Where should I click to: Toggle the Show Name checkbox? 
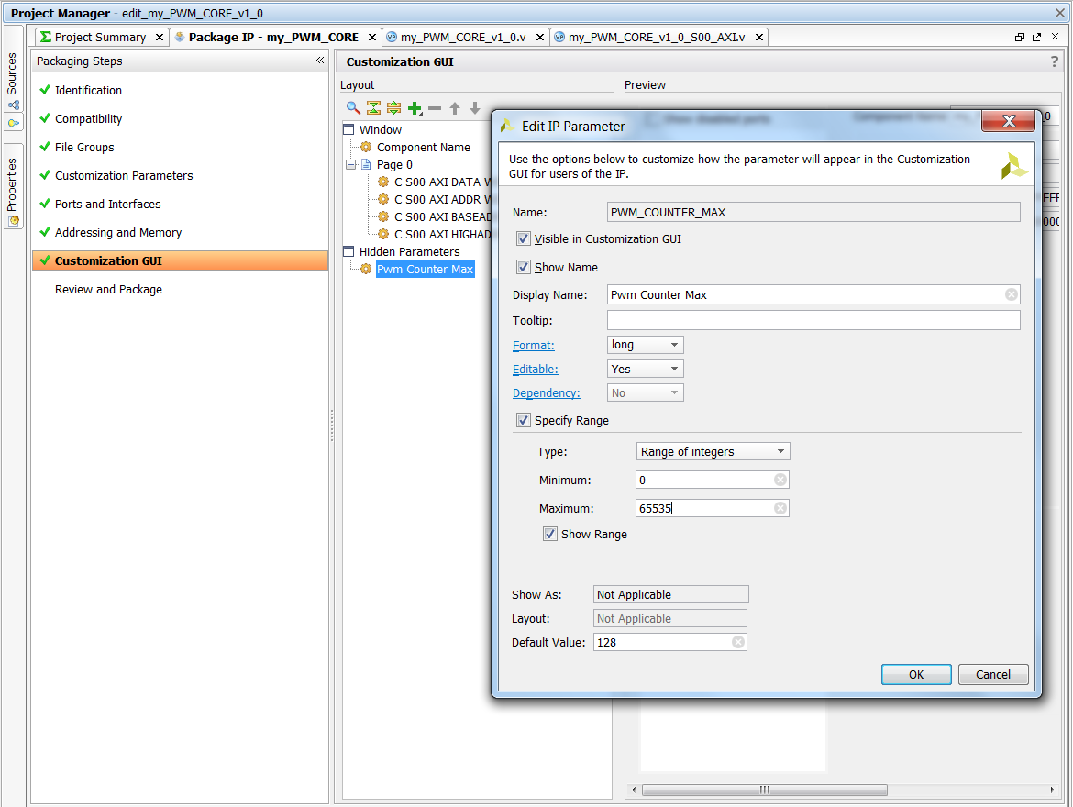[524, 267]
